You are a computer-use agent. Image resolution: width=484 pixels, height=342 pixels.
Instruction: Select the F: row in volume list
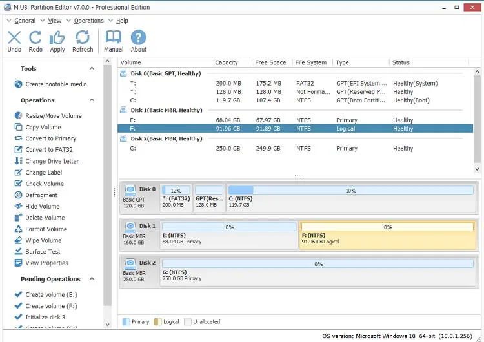(295, 128)
